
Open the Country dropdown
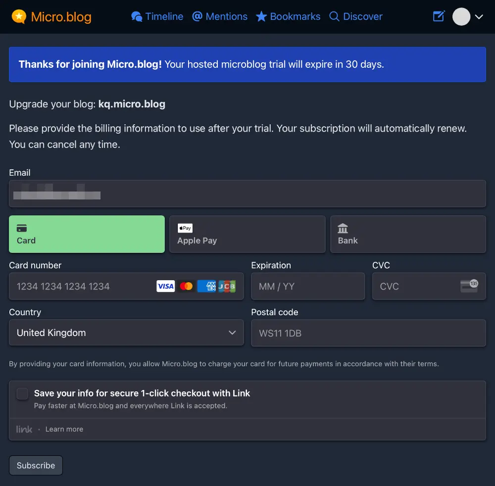(126, 333)
